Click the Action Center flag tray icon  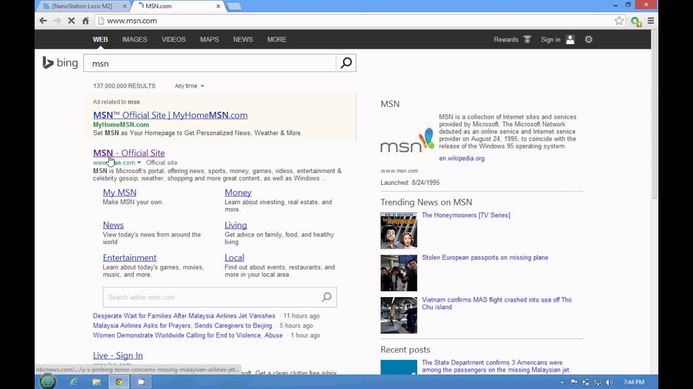[574, 382]
